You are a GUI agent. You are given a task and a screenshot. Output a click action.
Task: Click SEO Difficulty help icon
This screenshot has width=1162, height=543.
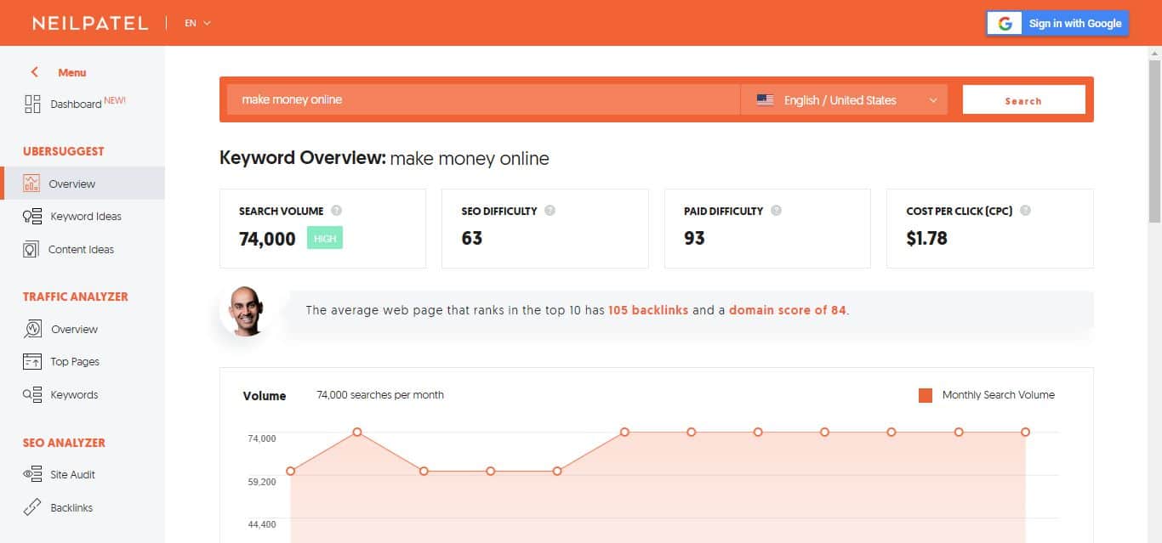pos(550,211)
